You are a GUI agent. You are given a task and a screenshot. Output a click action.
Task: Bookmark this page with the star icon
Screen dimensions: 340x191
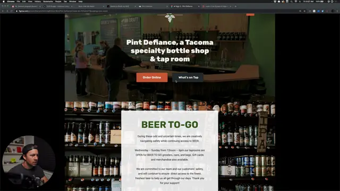point(304,11)
